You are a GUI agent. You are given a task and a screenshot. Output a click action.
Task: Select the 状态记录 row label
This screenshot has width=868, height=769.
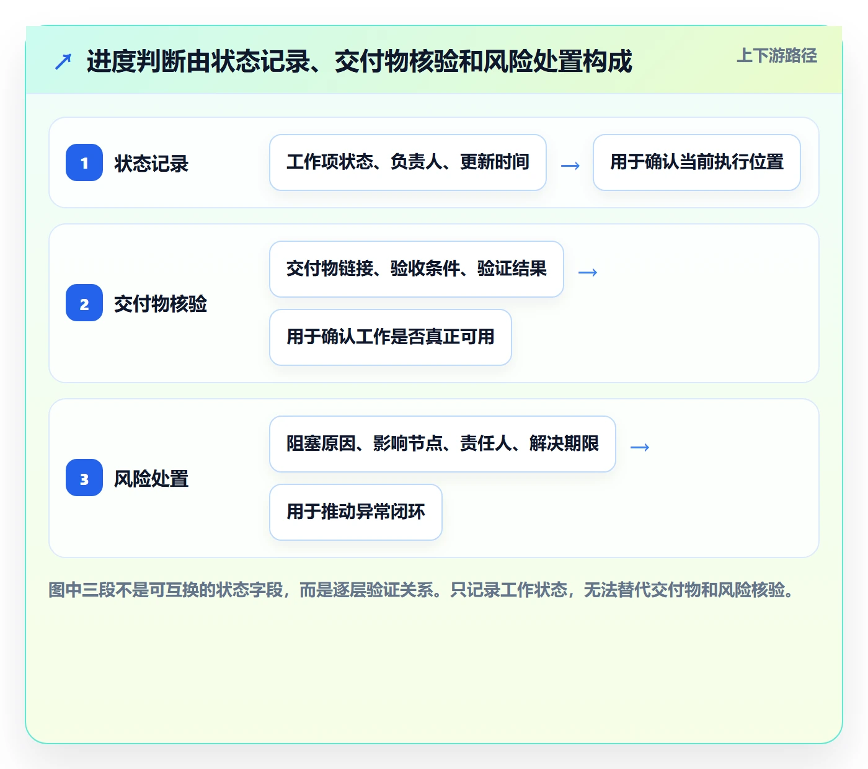click(151, 163)
